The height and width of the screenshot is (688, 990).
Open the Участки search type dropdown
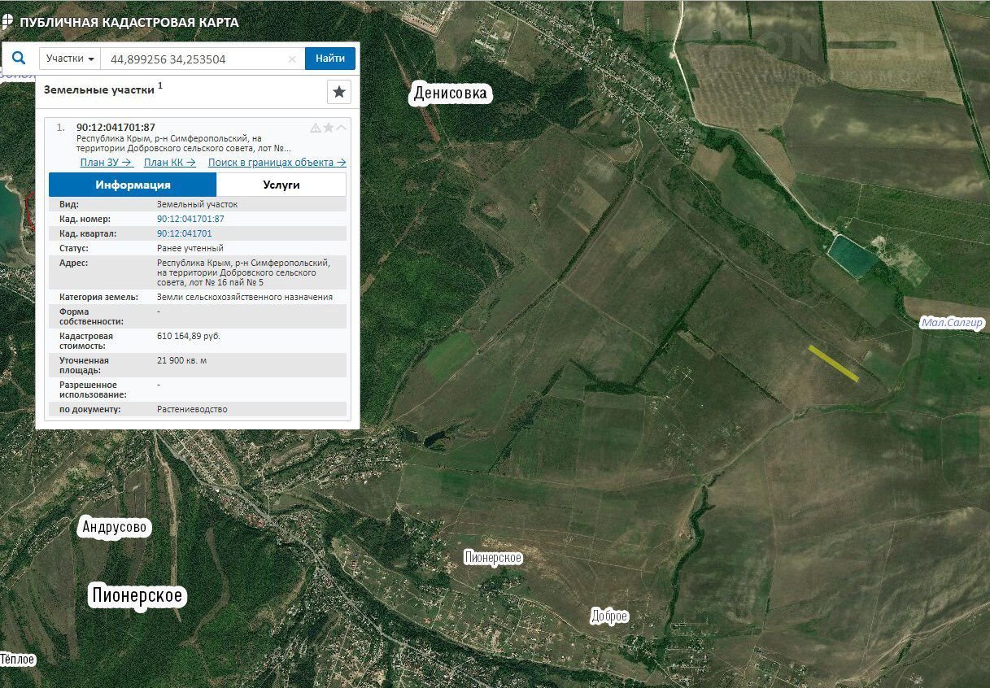70,59
